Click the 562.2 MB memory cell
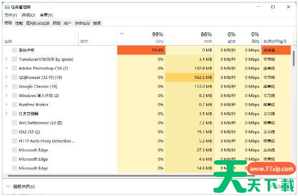The width and height of the screenshot is (298, 196). pos(190,77)
